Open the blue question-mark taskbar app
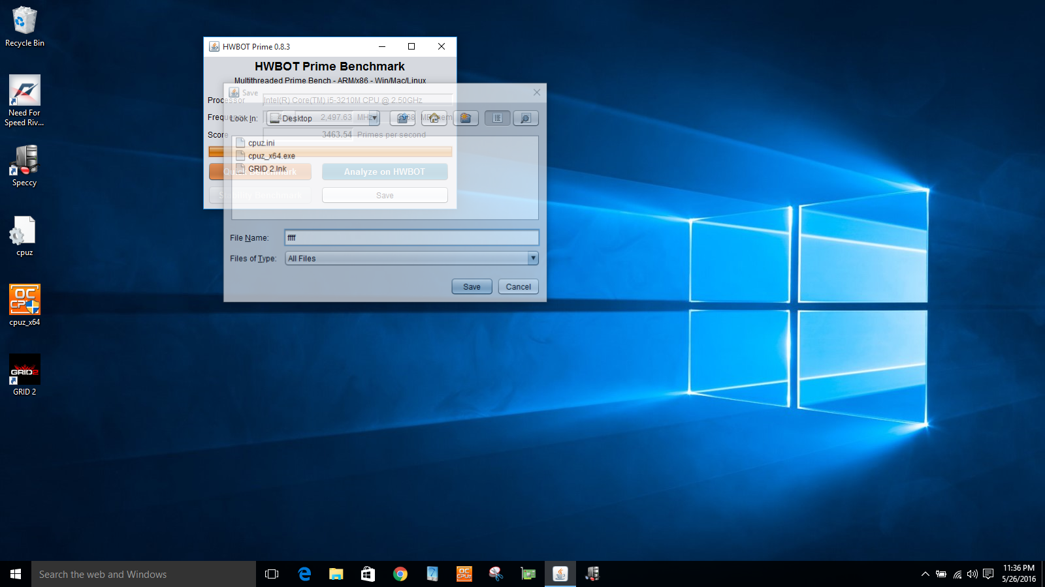1045x587 pixels. click(432, 574)
